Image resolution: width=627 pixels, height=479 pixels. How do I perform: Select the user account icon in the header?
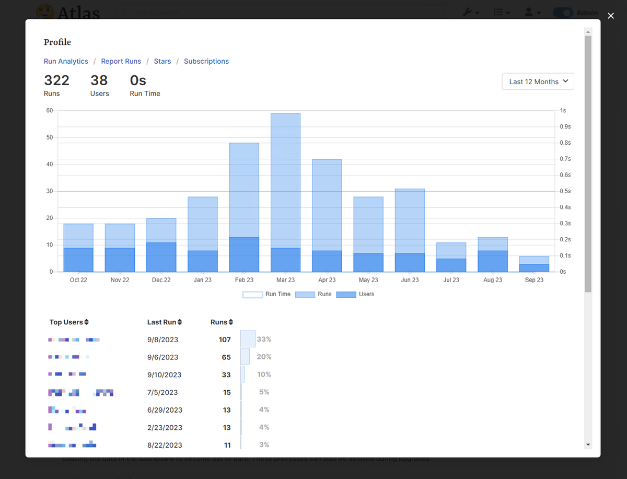(529, 12)
